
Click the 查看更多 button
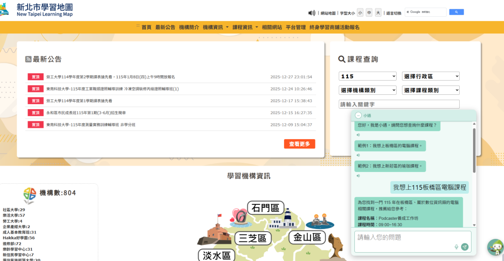[299, 144]
